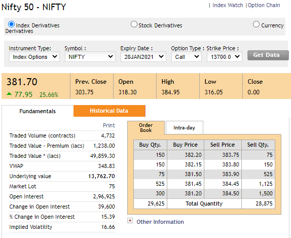The image size is (291, 238).
Task: Click the Get Data button
Action: [x=268, y=55]
